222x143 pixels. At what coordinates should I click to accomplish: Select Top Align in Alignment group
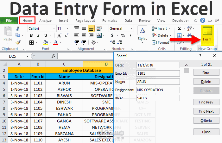click(77, 28)
